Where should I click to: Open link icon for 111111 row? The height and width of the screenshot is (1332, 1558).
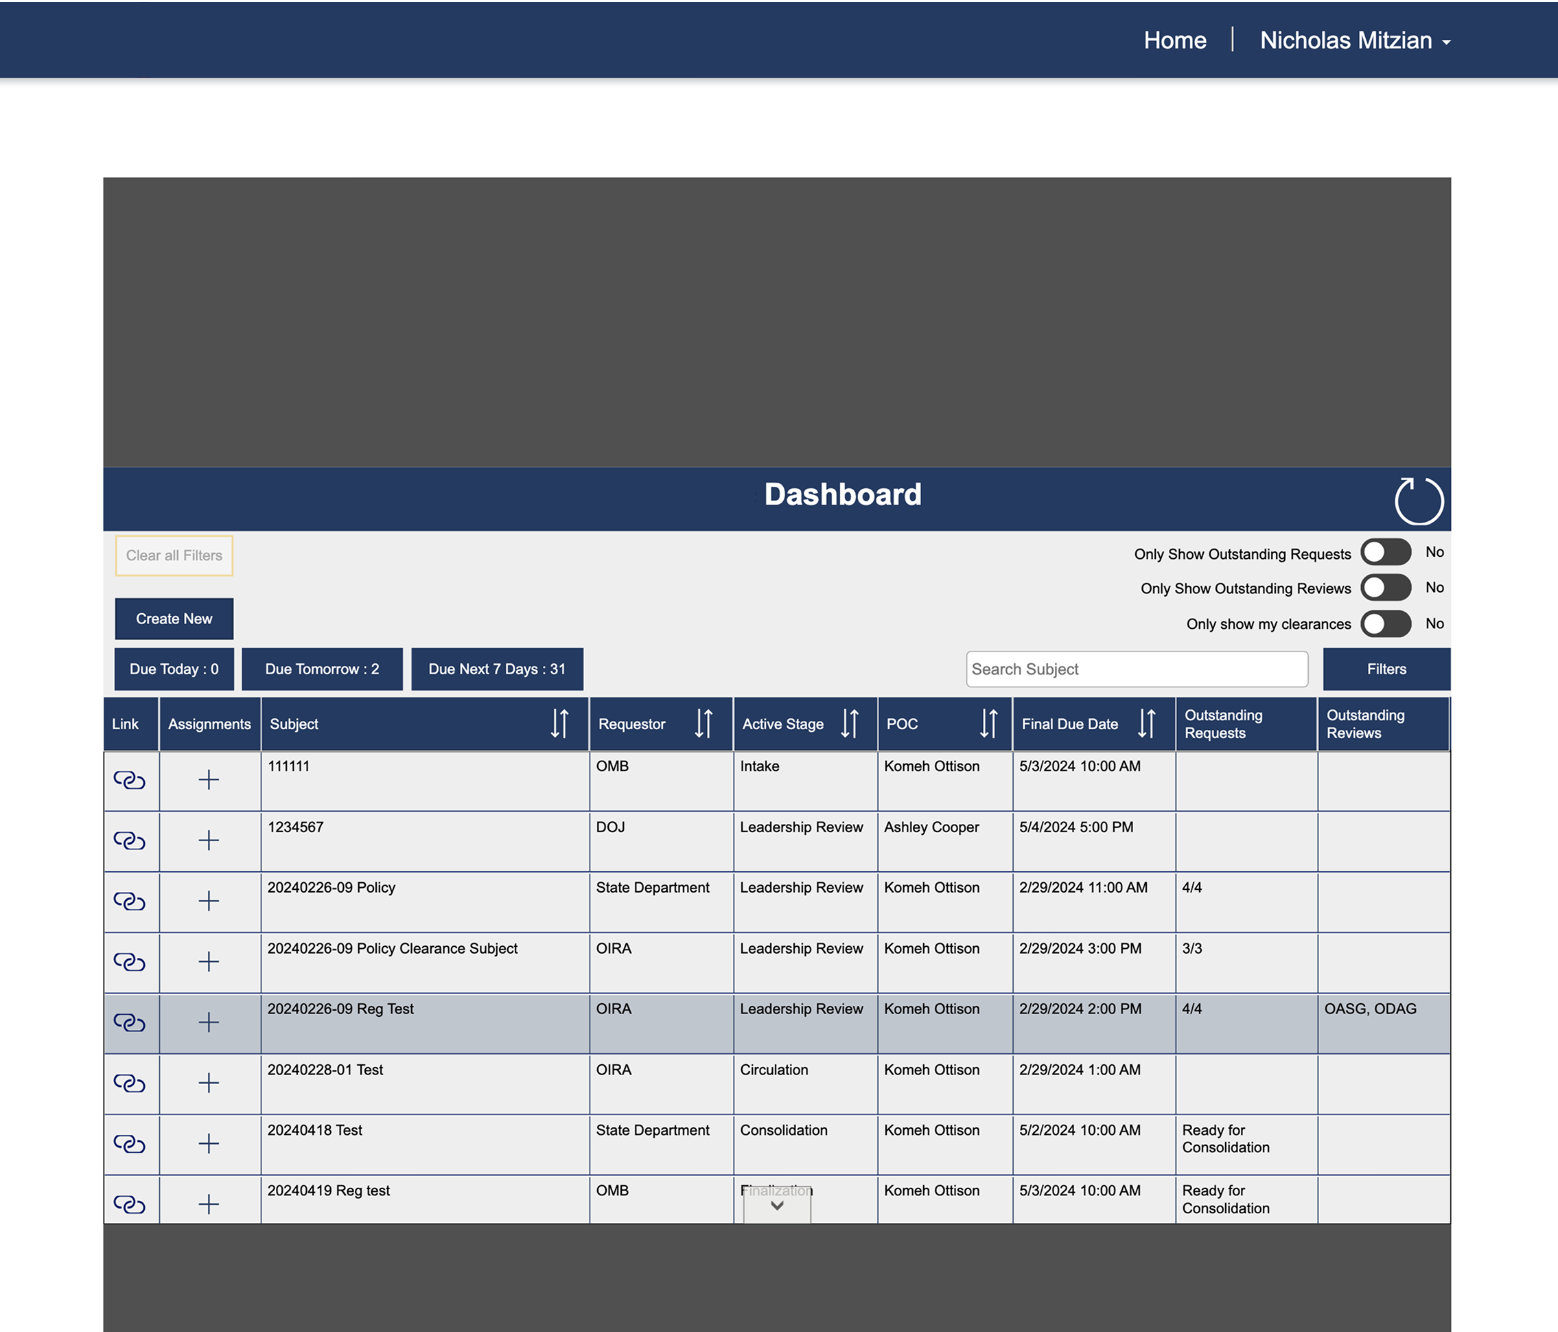(x=129, y=780)
